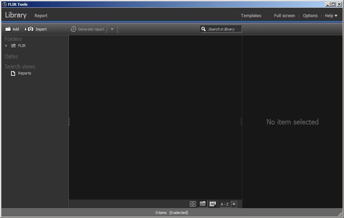Click the search magnifier icon
The image size is (344, 218).
(204, 29)
